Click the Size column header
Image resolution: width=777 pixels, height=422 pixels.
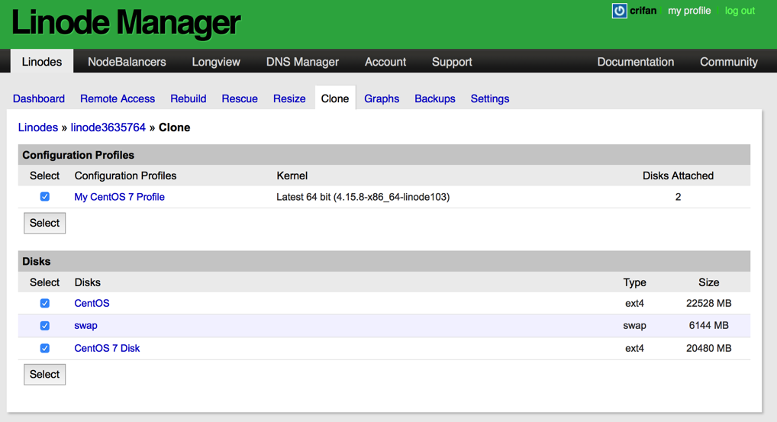click(x=708, y=282)
